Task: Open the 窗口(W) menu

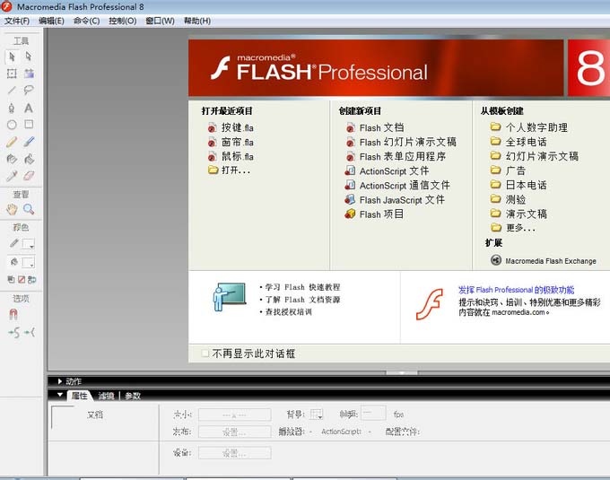Action: pyautogui.click(x=160, y=21)
